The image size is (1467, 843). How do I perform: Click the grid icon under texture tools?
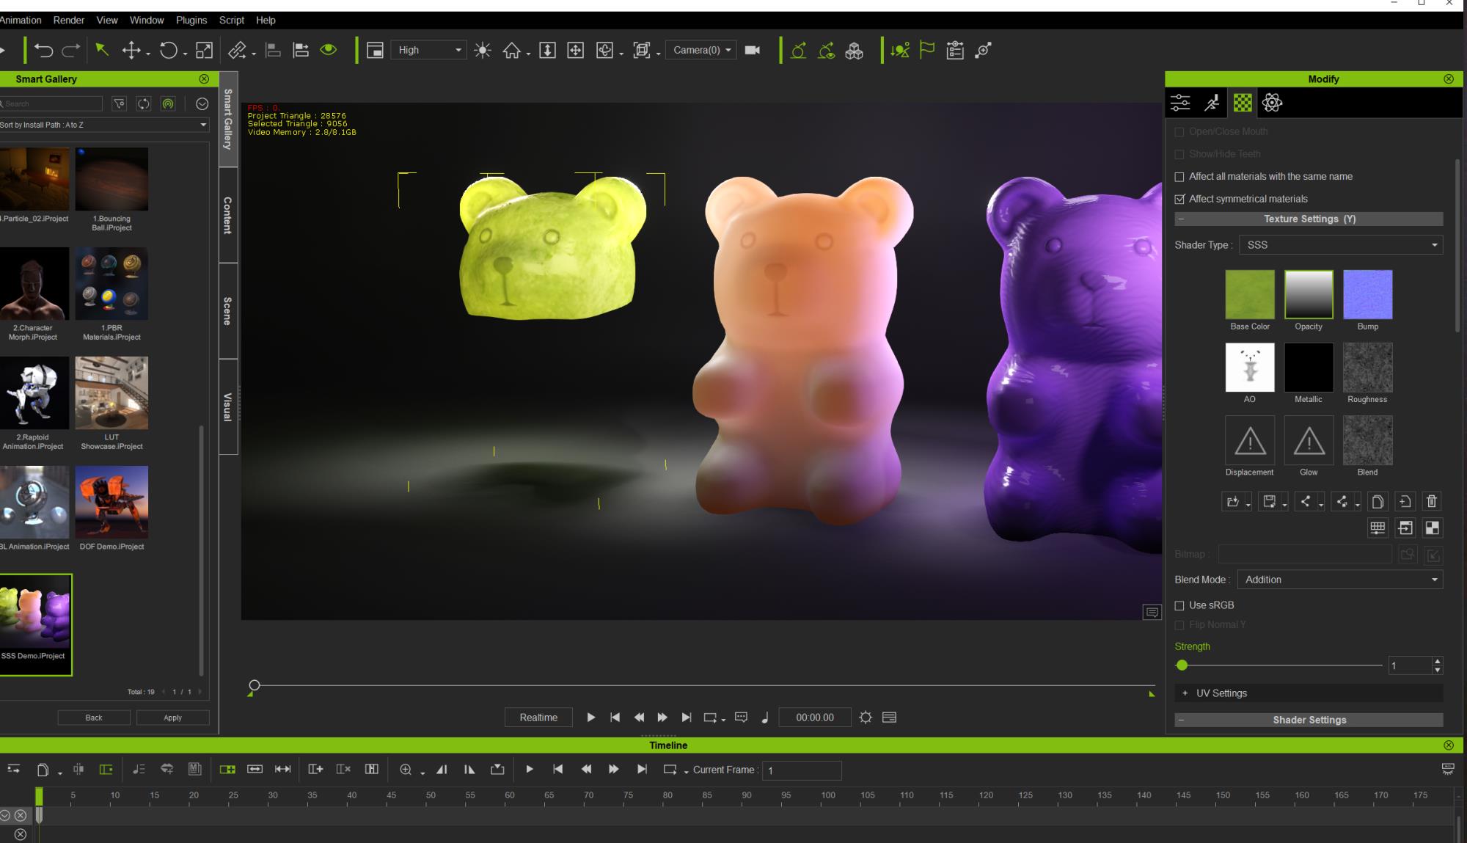pos(1378,528)
